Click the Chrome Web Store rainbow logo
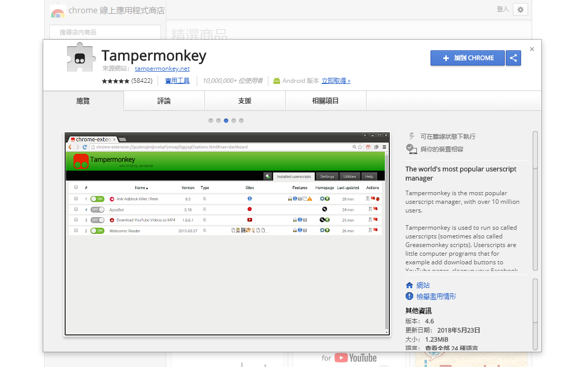This screenshot has width=580, height=367. tap(58, 12)
